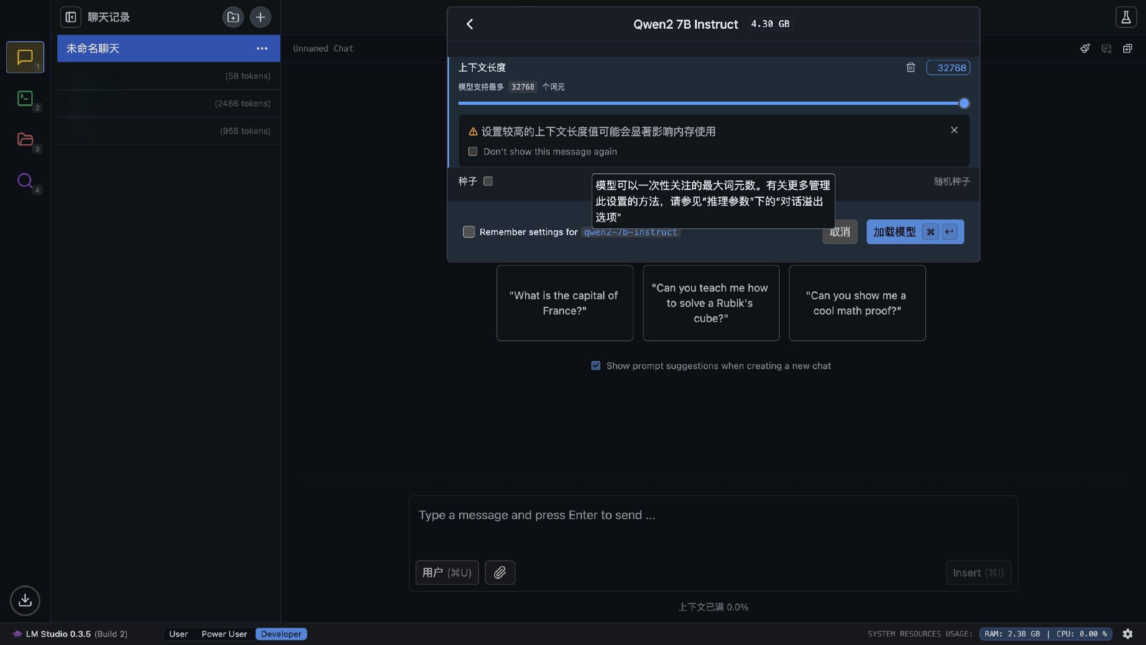Click the context length slider handle
This screenshot has width=1146, height=645.
[964, 103]
